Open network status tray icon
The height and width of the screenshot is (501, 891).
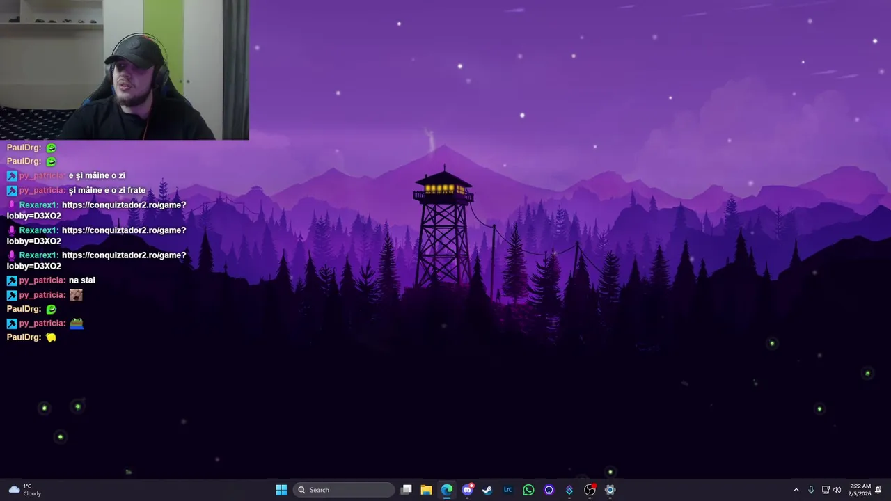(826, 490)
